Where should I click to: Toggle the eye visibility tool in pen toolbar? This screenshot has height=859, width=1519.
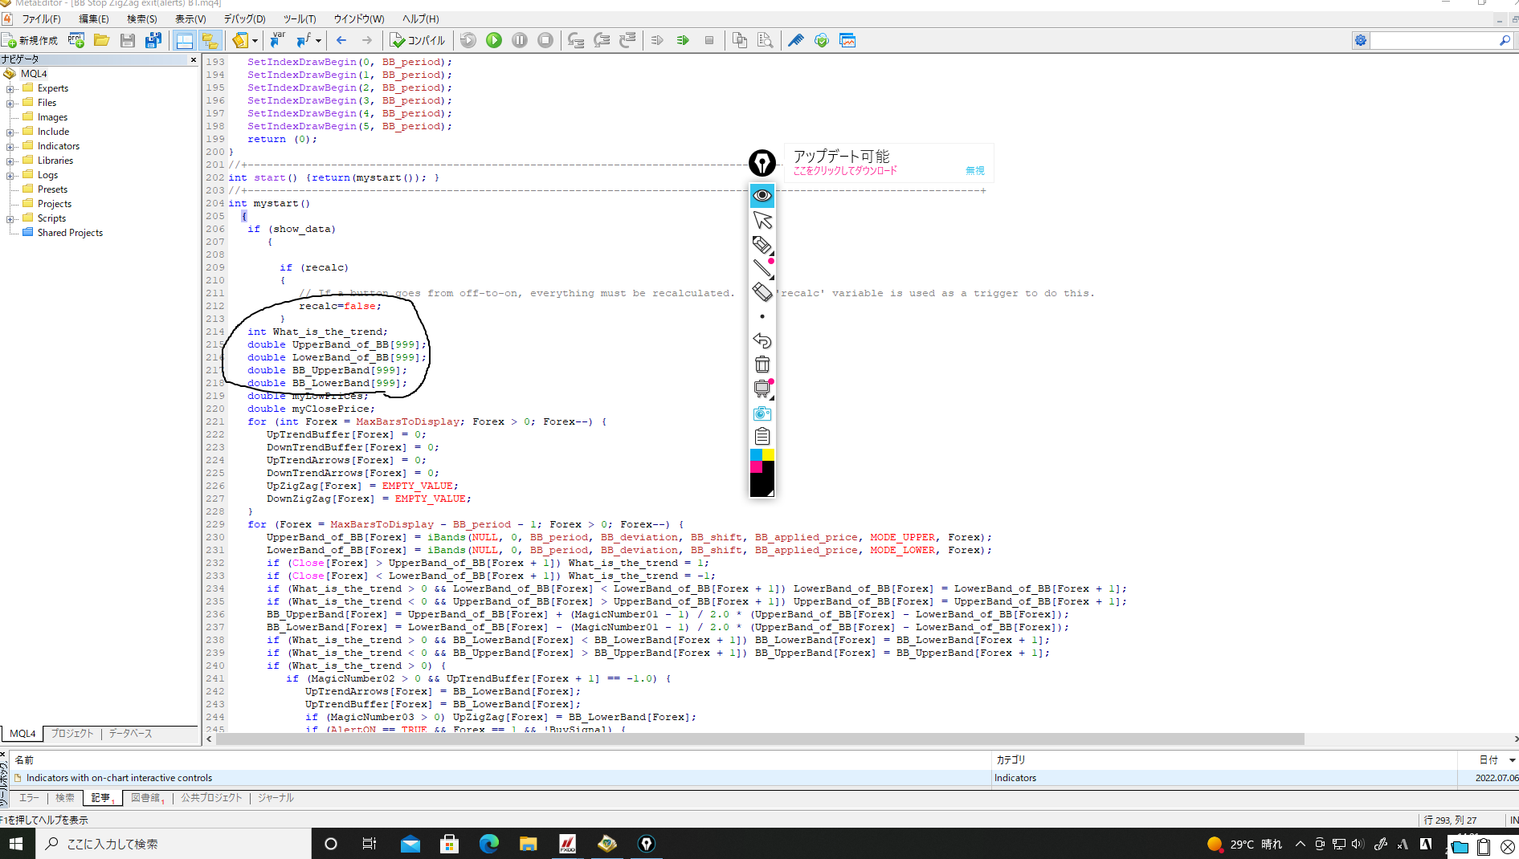click(762, 195)
